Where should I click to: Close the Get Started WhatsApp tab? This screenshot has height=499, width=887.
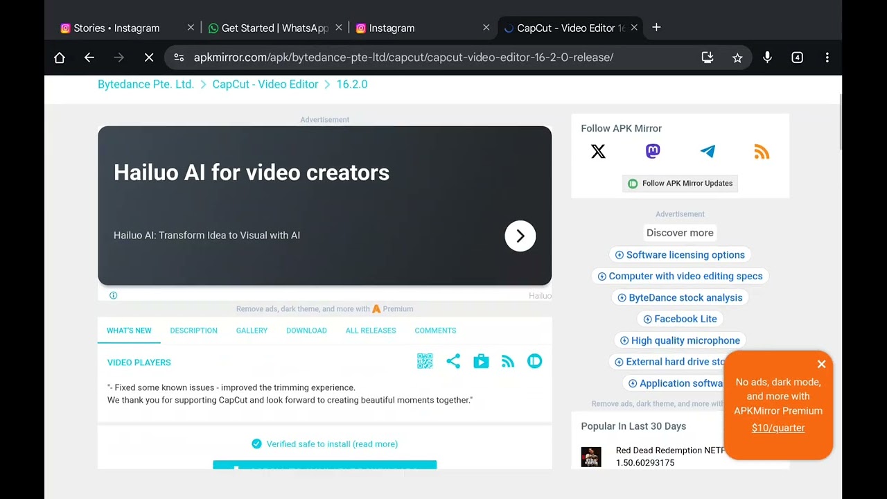[339, 28]
